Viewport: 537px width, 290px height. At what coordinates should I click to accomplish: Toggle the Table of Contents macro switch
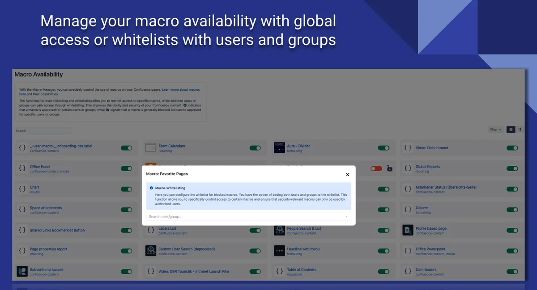coord(384,271)
